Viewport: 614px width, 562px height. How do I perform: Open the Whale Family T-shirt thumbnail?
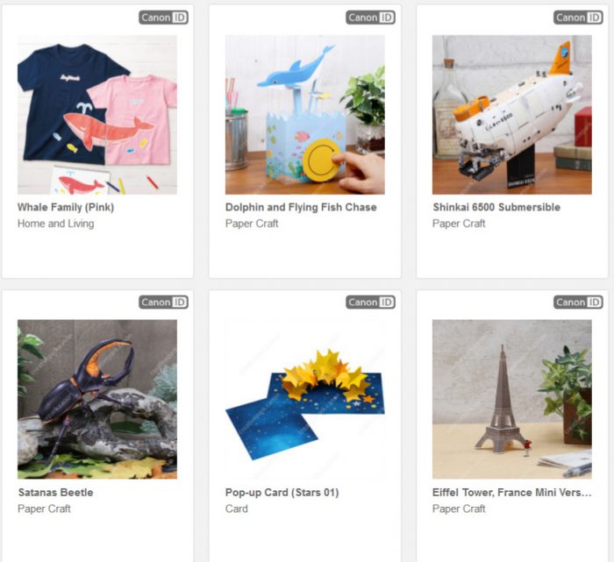tap(97, 115)
